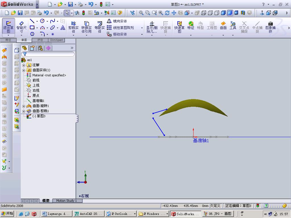Toggle the Rebuild traffic light icon
The height and width of the screenshot is (218, 291).
(x=84, y=12)
